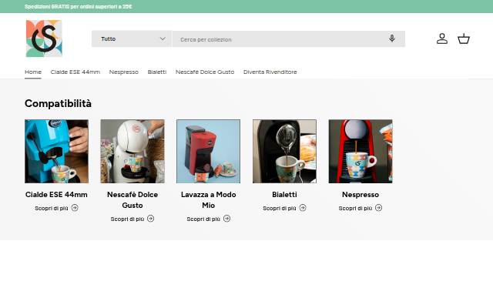Click Scopri di più under Nescafé Dolce Gusto

[127, 219]
